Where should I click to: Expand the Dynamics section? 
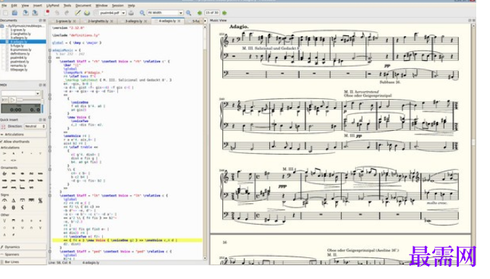[23, 247]
